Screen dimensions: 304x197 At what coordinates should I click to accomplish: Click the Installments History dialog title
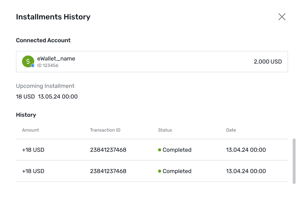point(53,17)
